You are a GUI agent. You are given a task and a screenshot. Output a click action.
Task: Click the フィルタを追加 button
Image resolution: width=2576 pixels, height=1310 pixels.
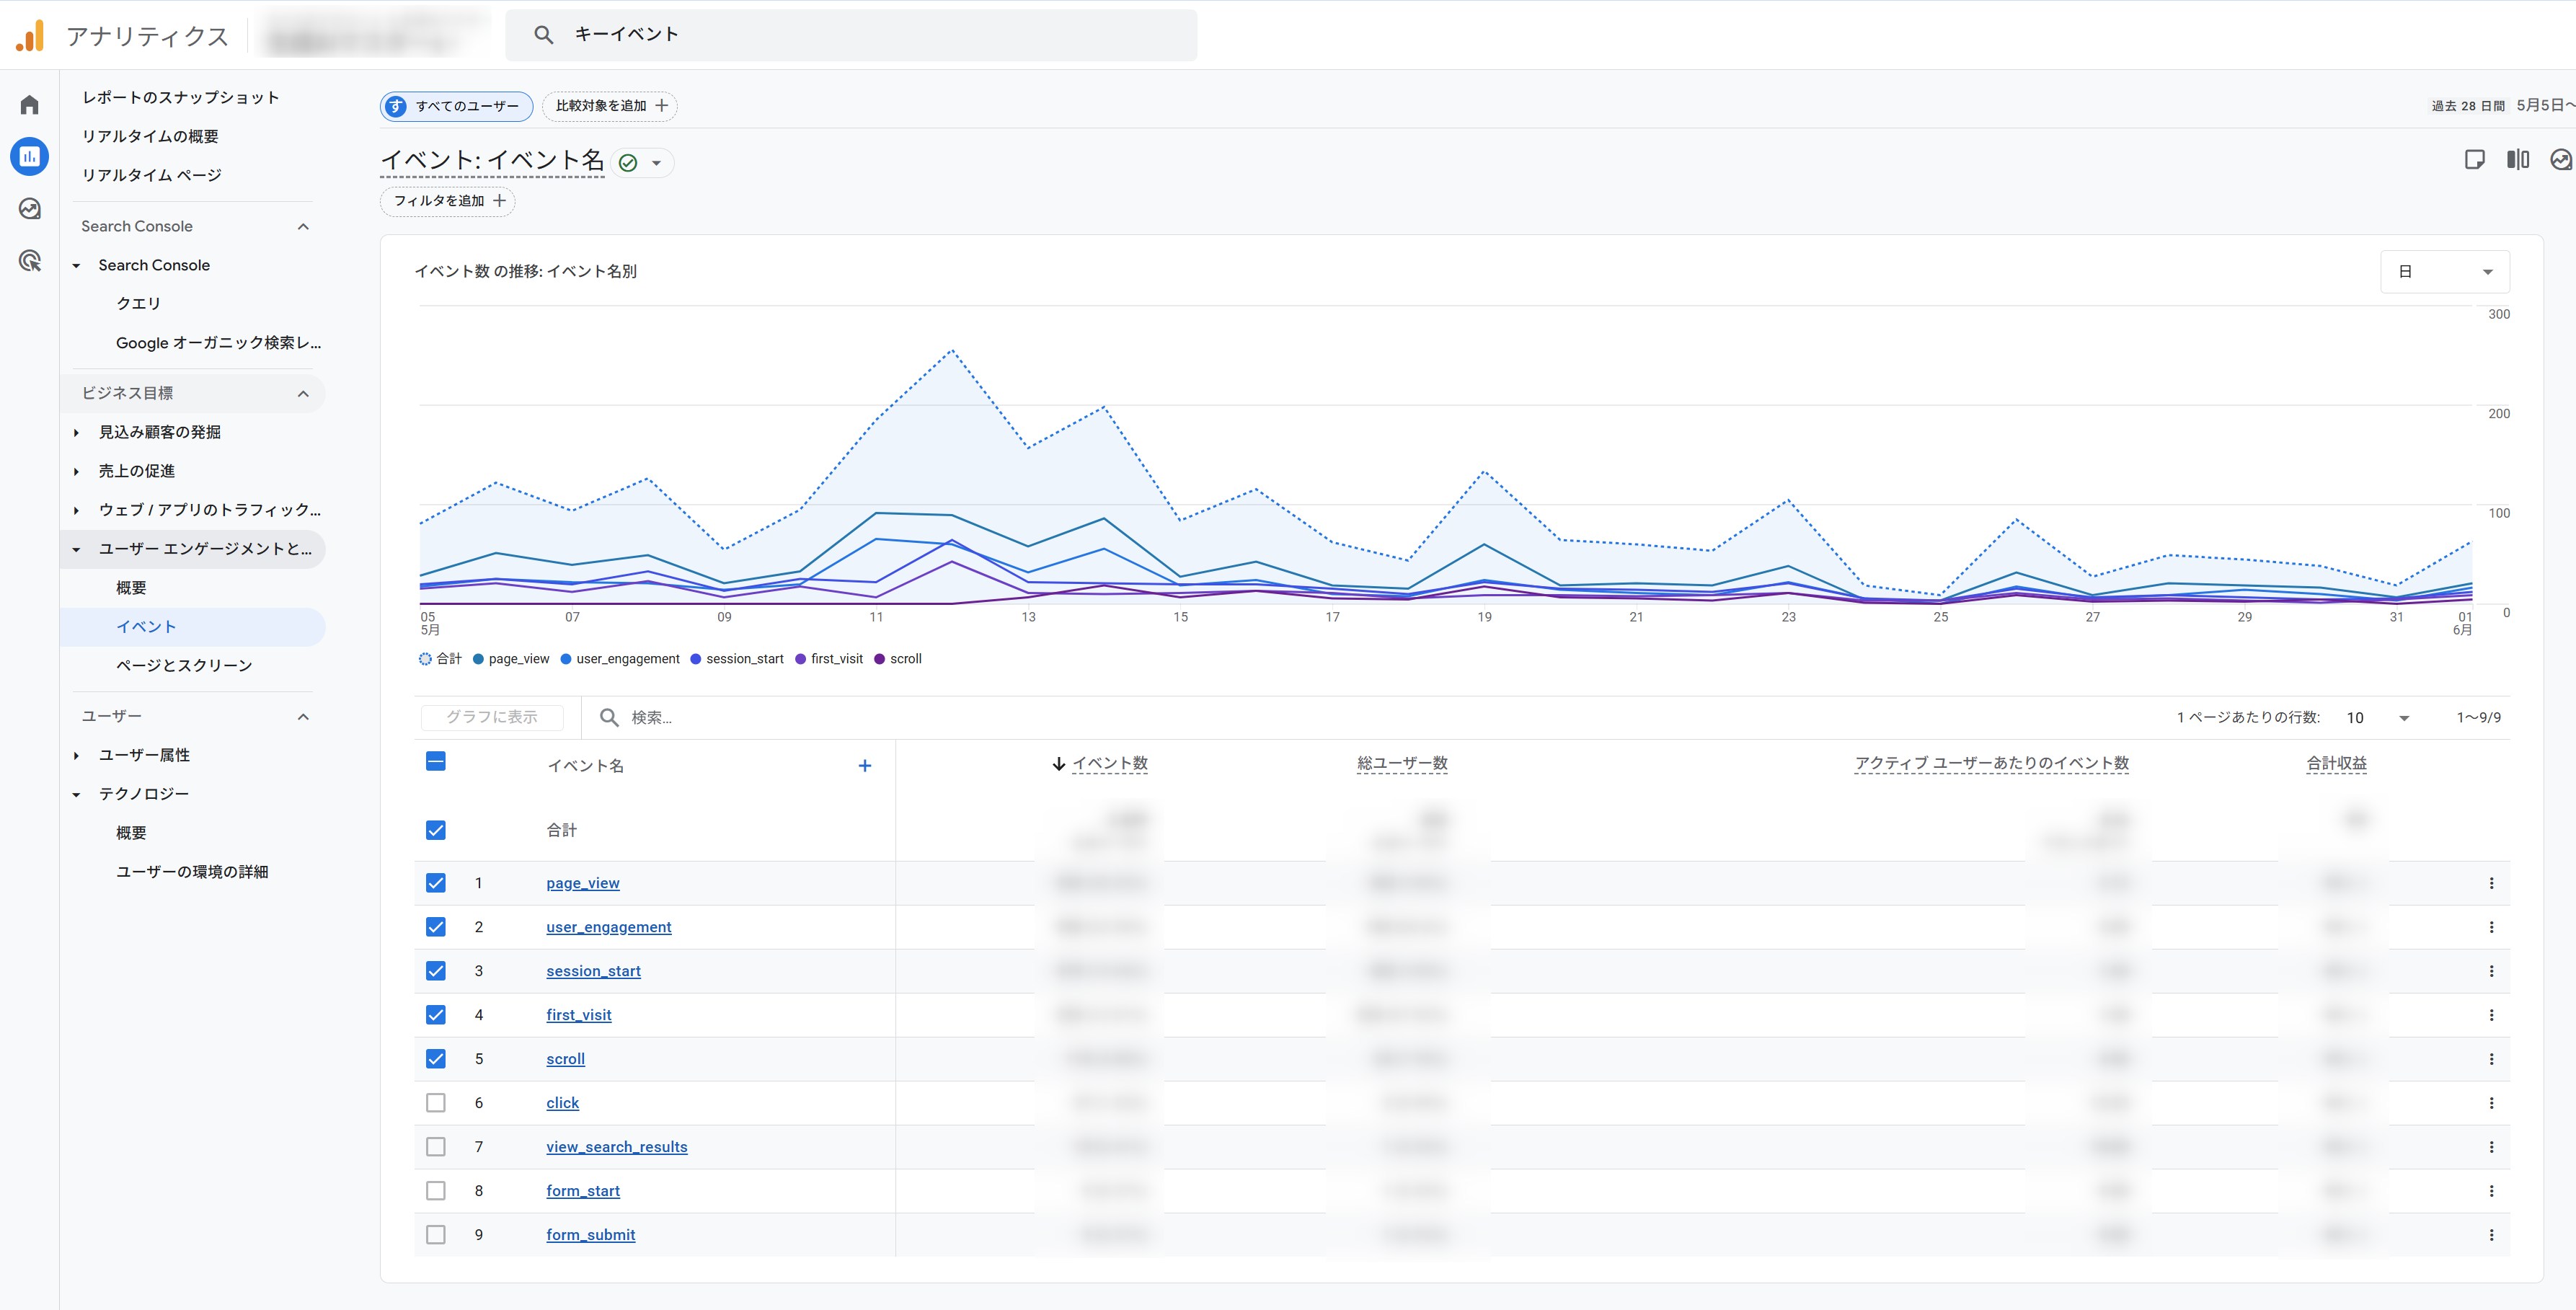point(448,201)
